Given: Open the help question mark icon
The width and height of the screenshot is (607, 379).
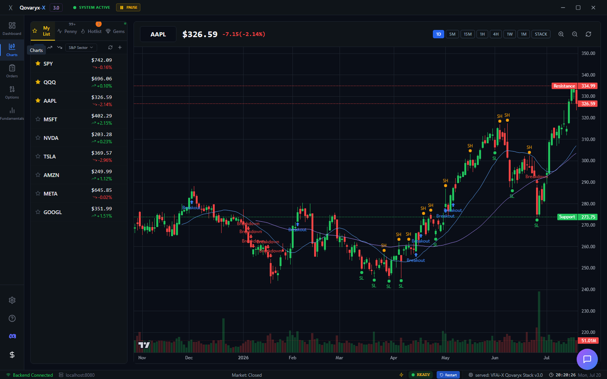Looking at the screenshot, I should coord(12,318).
